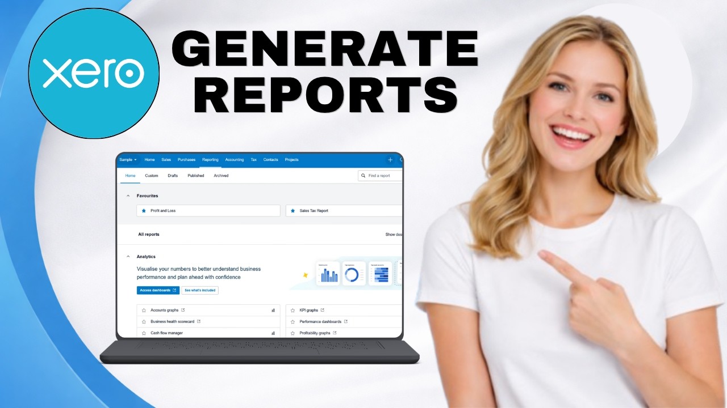The width and height of the screenshot is (727, 408).
Task: Open the Projects menu
Action: tap(292, 160)
